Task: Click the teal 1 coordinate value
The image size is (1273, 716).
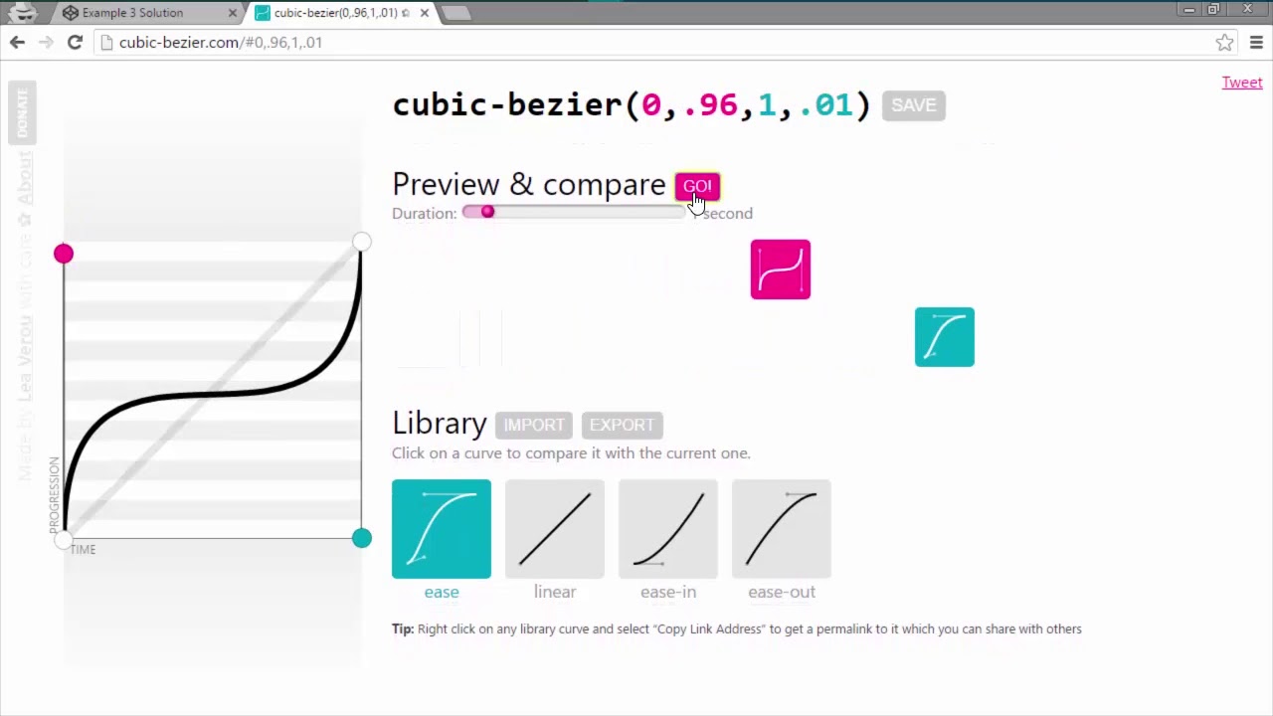Action: (767, 105)
